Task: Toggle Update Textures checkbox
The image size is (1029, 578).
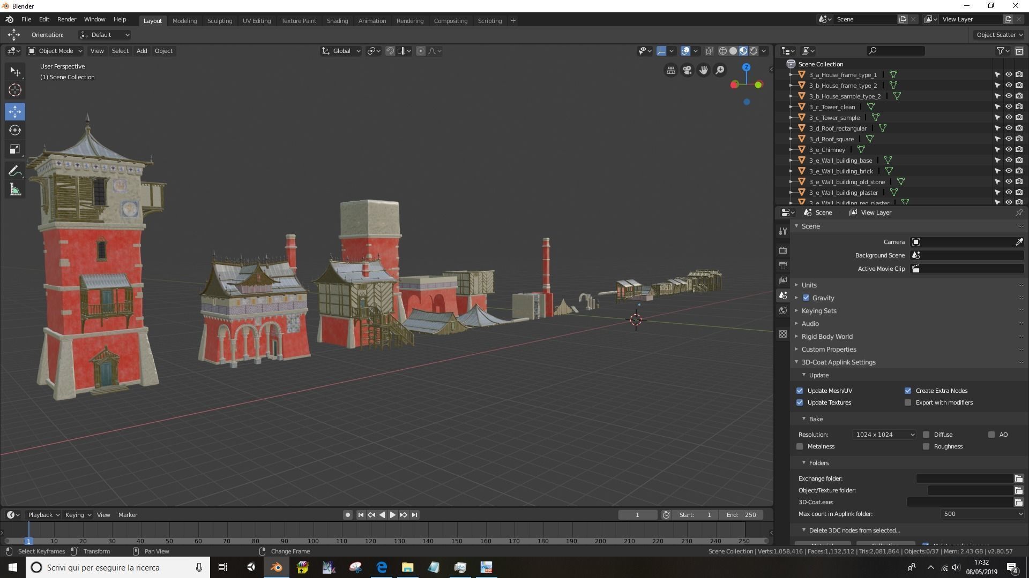Action: (x=800, y=402)
